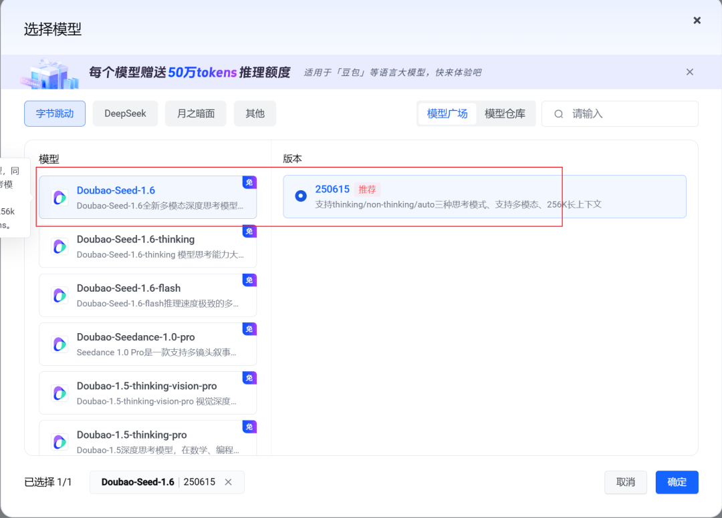Cancel with the 取消 button

(x=625, y=482)
